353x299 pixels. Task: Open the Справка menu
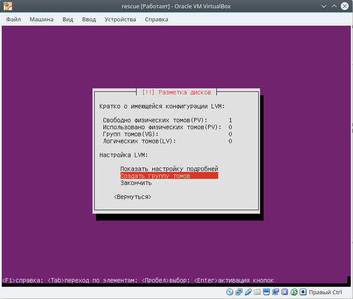click(x=156, y=19)
